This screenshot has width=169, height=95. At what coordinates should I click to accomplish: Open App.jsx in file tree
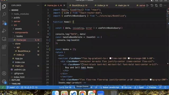click(x=19, y=59)
